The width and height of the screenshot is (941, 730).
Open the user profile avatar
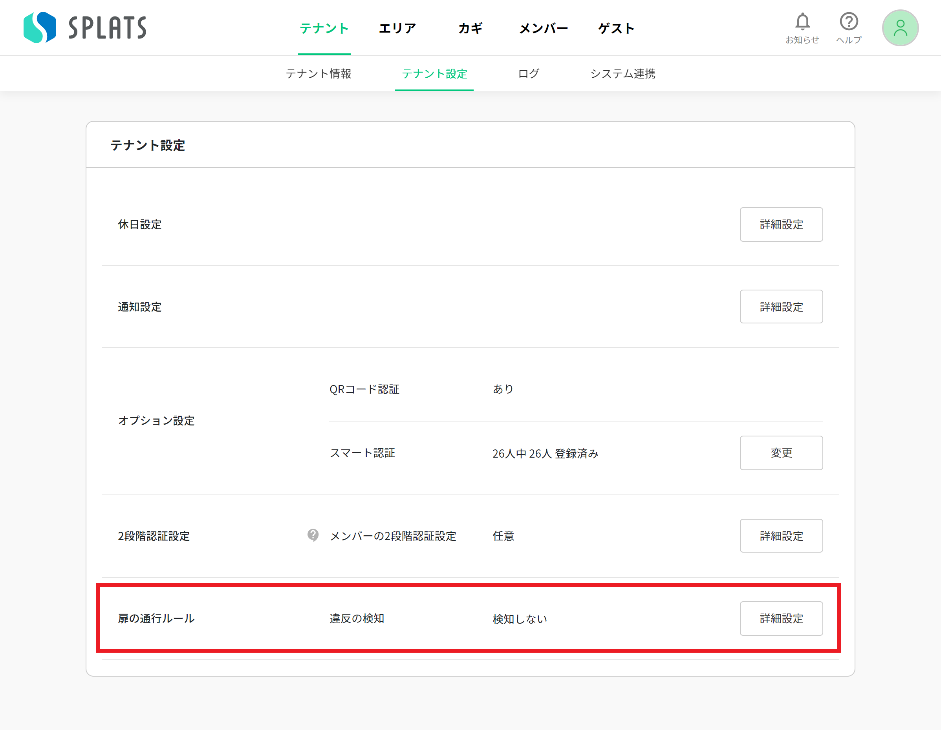click(900, 28)
